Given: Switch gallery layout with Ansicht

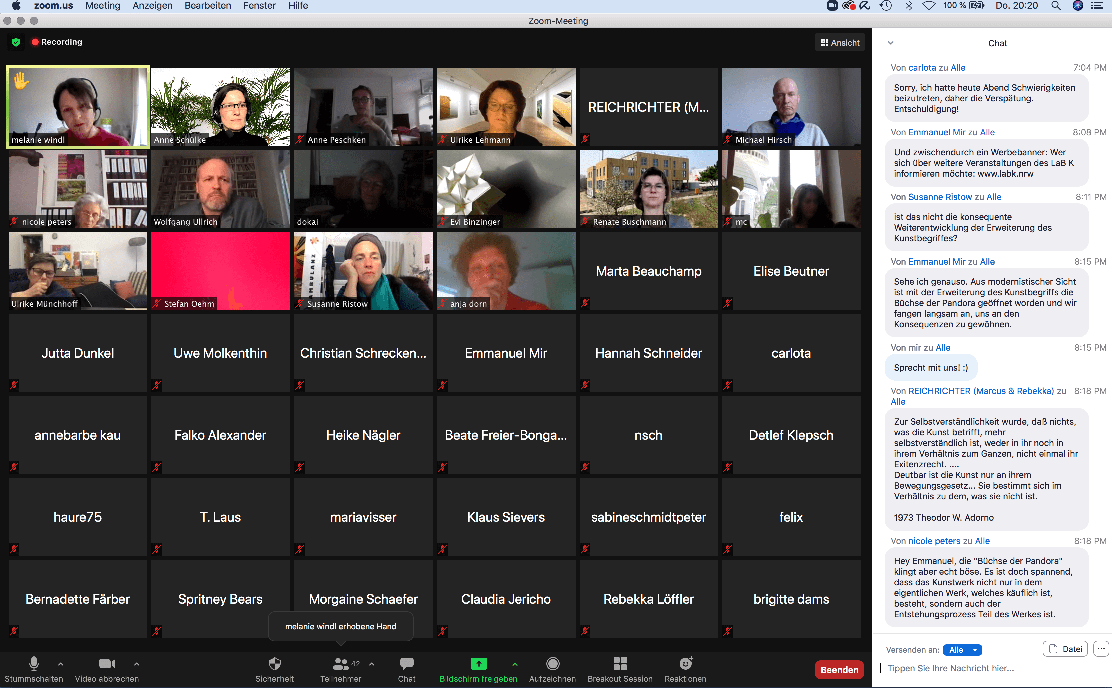Looking at the screenshot, I should [x=840, y=43].
